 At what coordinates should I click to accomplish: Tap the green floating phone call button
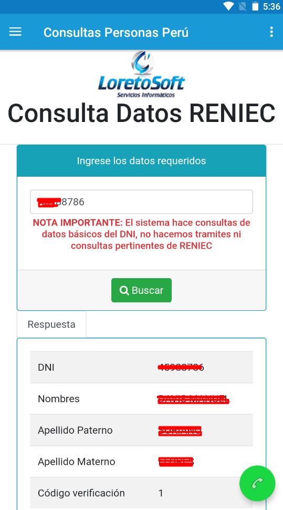(x=257, y=484)
